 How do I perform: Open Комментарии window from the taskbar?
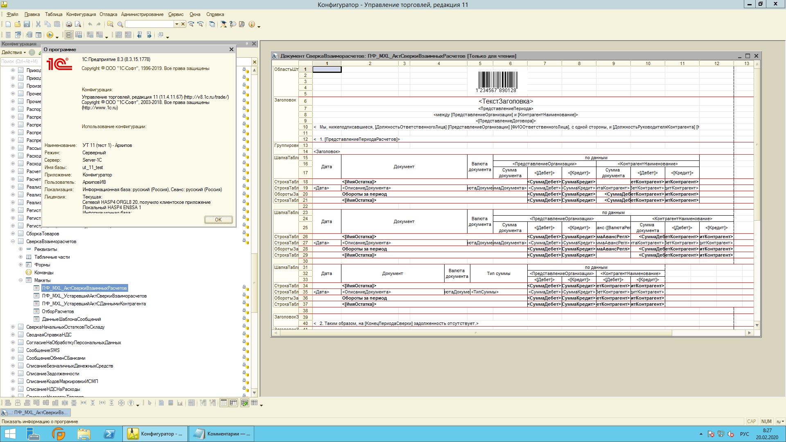coord(221,434)
